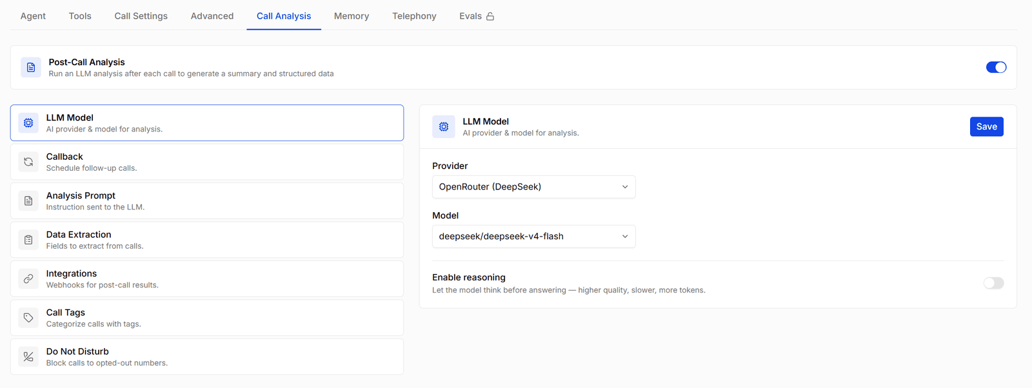Click 'Let the model think before answering' description
The width and height of the screenshot is (1032, 388).
click(x=569, y=290)
